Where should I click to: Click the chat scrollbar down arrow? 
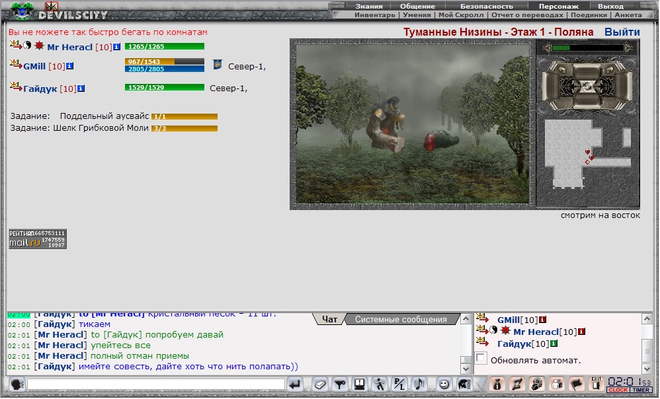tap(466, 369)
